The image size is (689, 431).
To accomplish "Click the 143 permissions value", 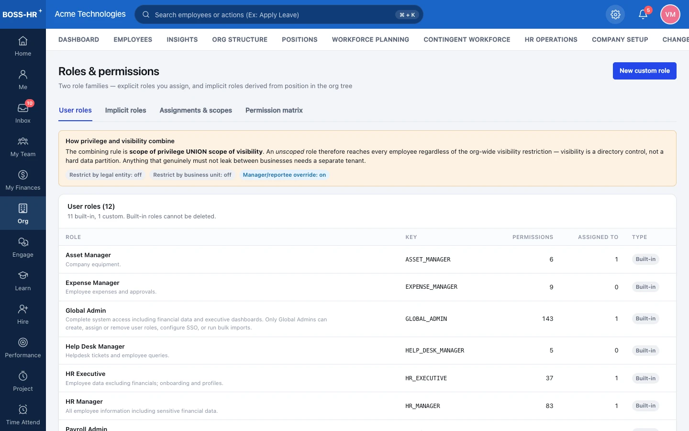I will 548,319.
